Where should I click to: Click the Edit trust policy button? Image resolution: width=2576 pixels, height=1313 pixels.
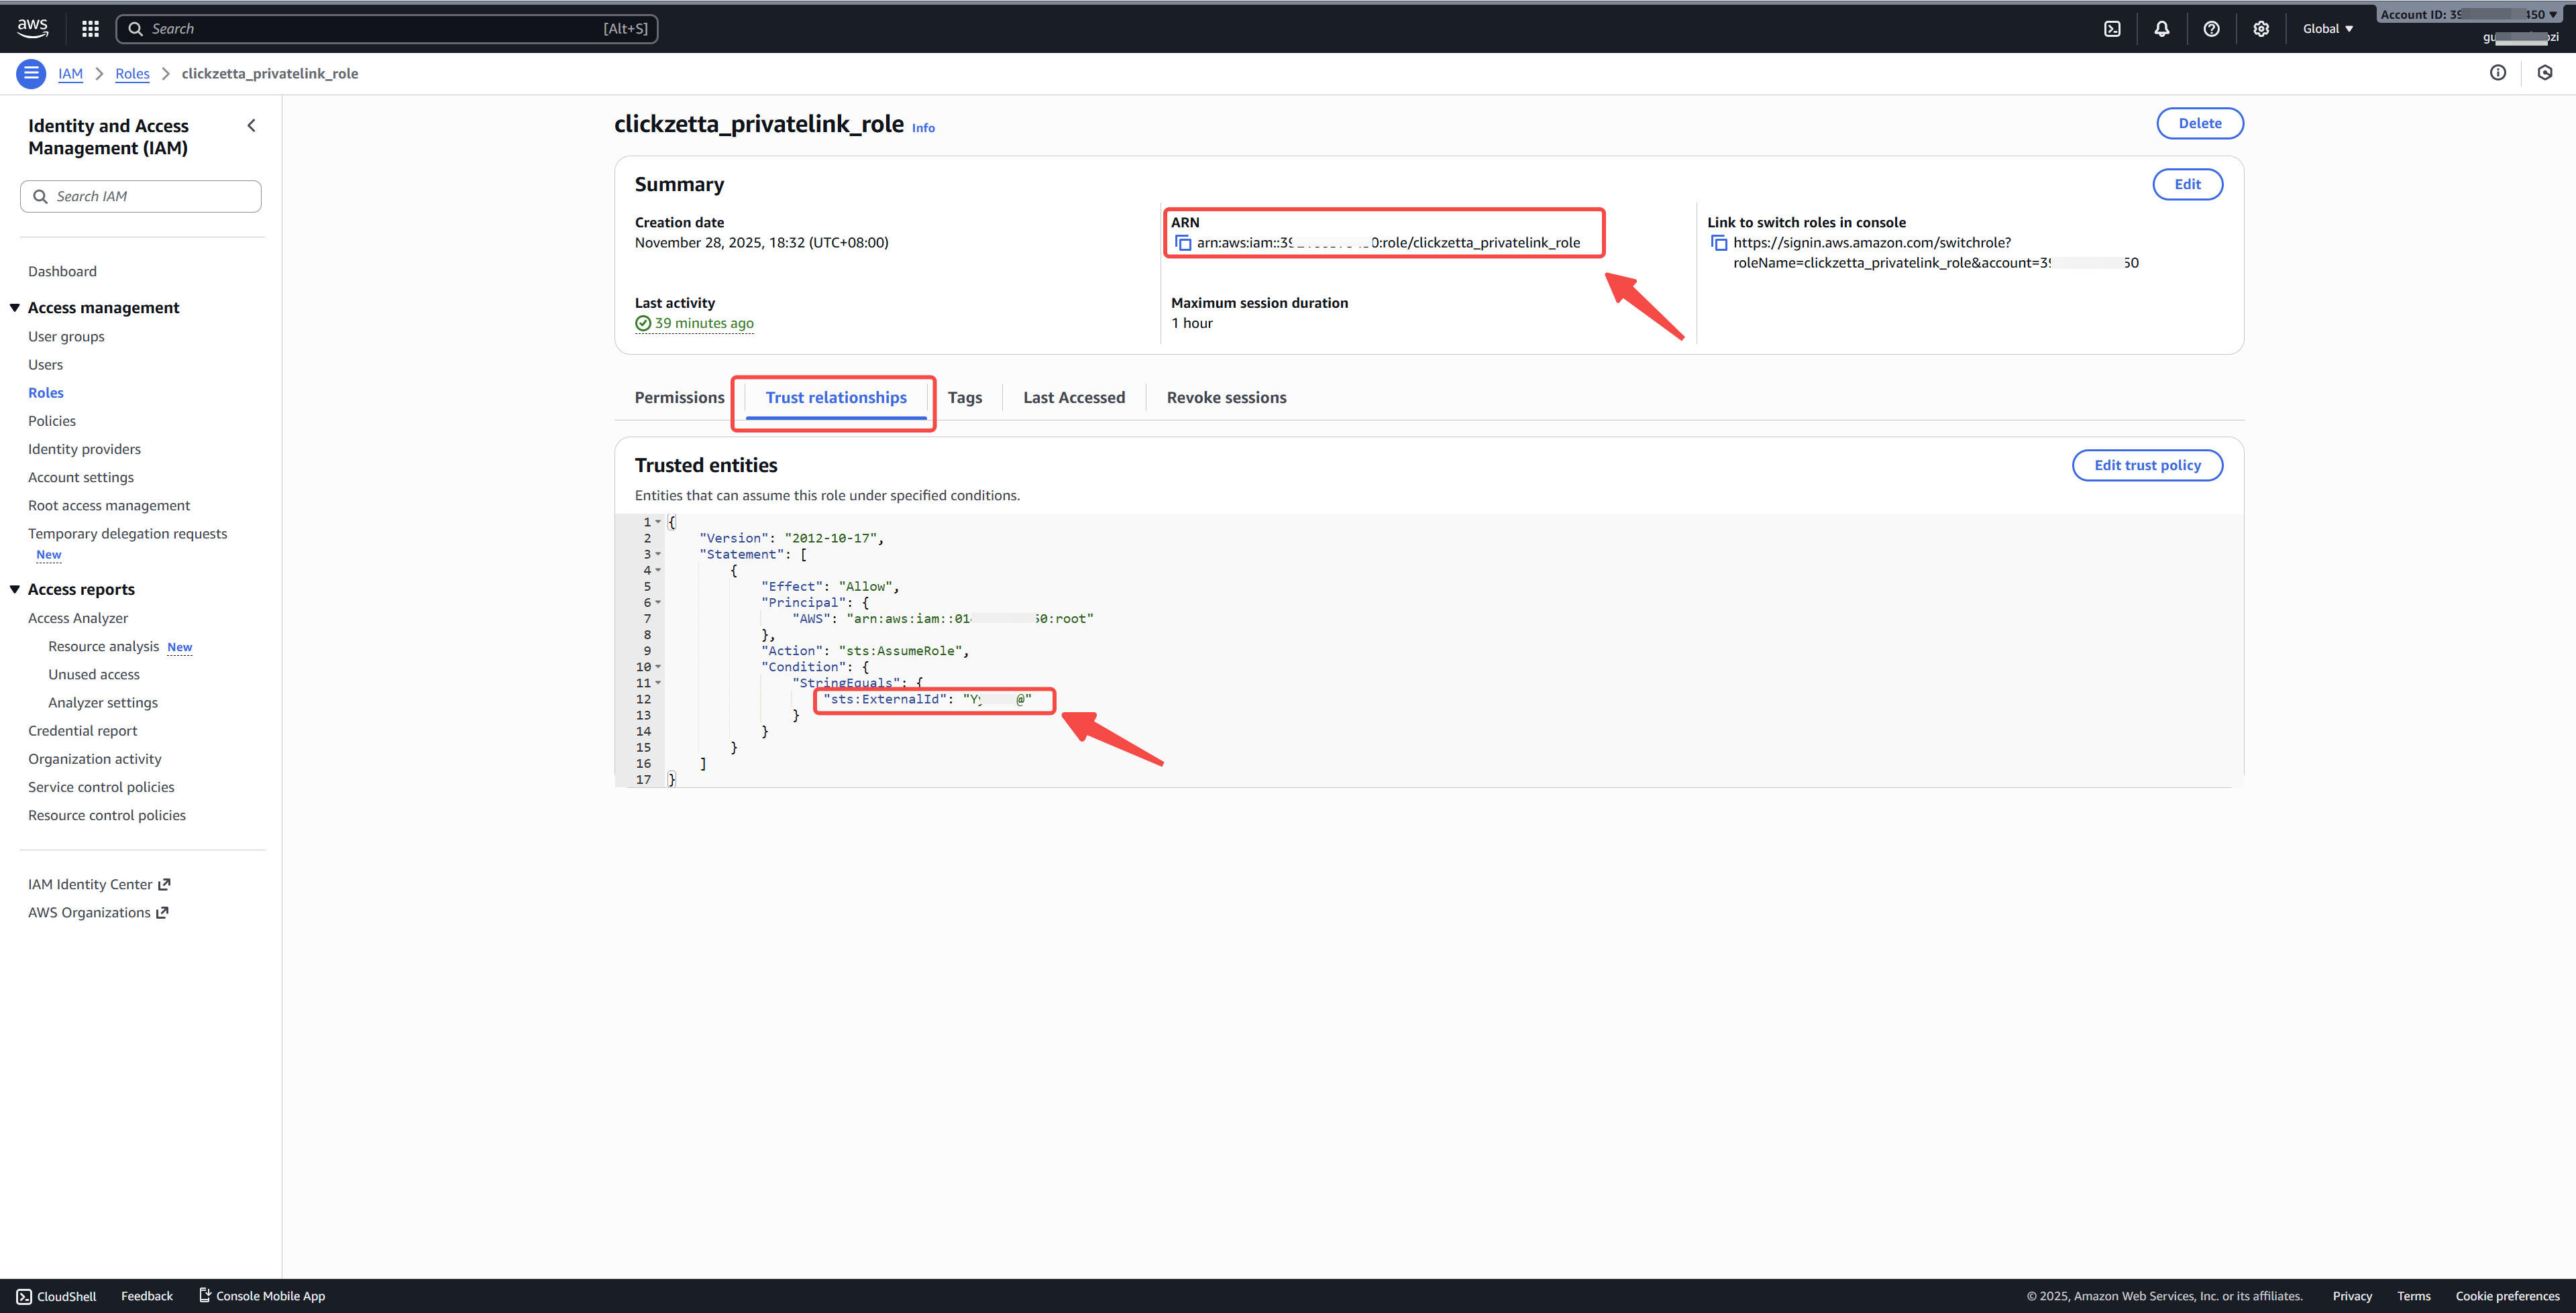coord(2146,465)
